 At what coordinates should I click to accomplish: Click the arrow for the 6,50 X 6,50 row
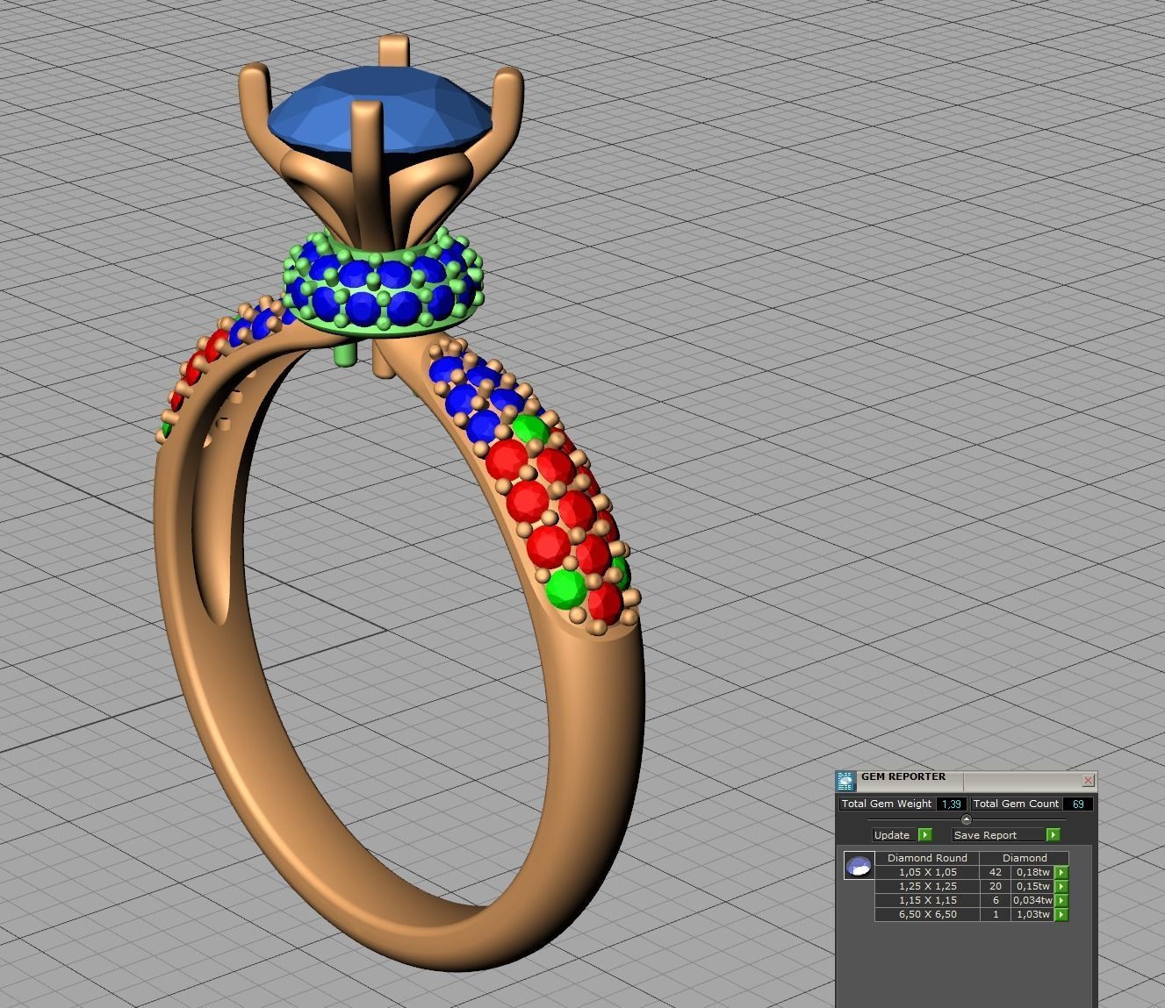coord(1061,914)
